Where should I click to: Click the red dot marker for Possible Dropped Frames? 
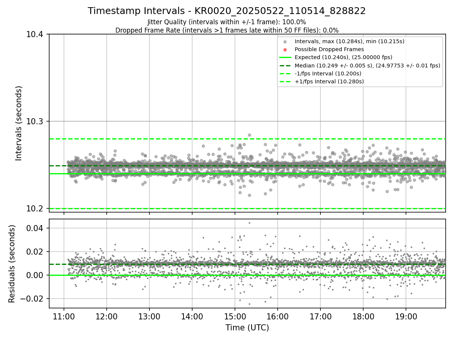point(285,50)
